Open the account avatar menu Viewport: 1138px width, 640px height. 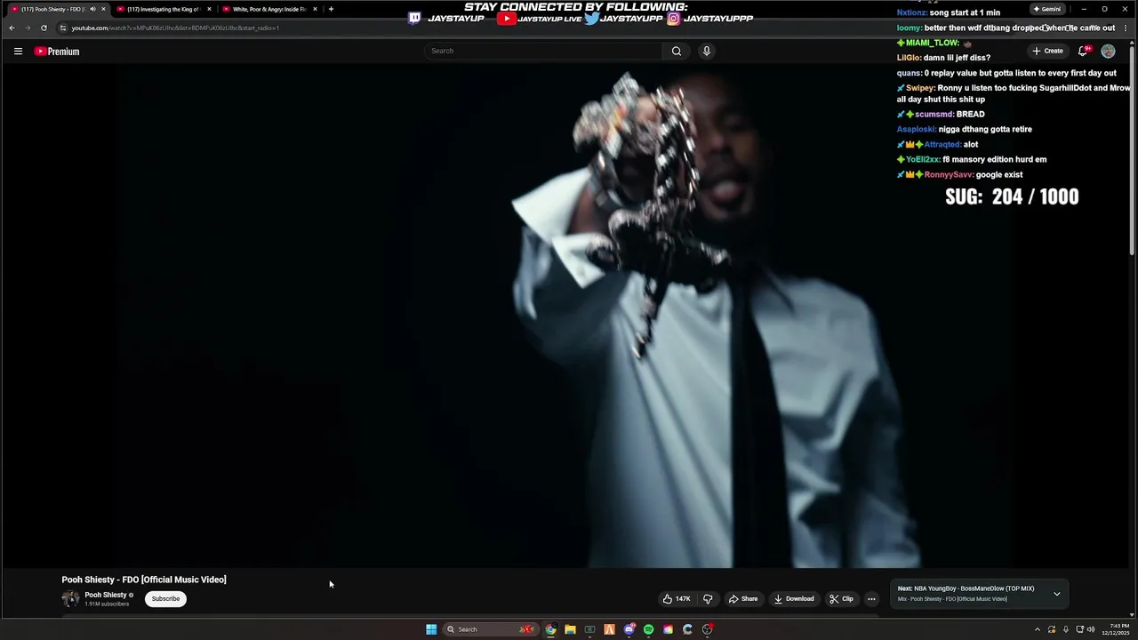[x=1108, y=51]
